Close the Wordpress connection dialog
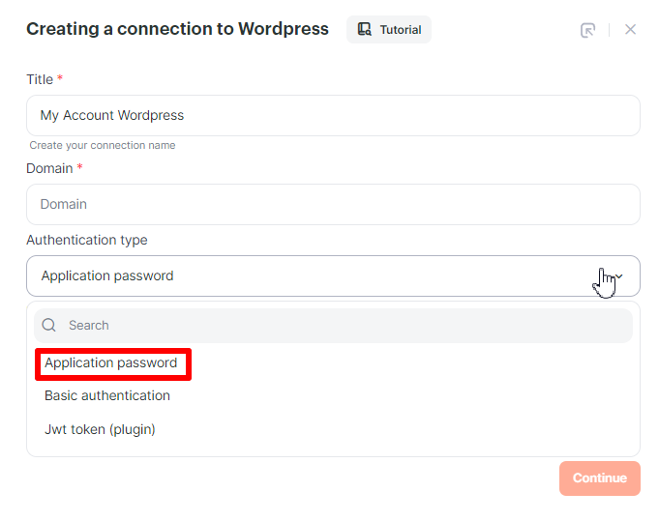 click(630, 30)
